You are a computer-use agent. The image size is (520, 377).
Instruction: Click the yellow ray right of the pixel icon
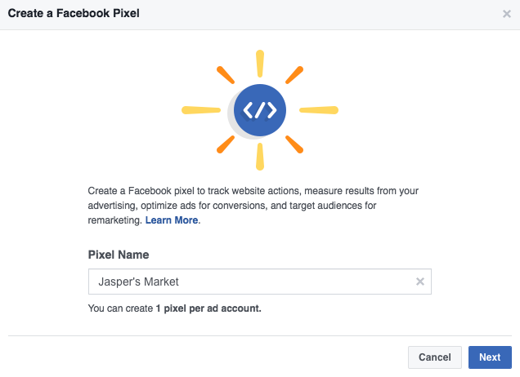click(319, 110)
